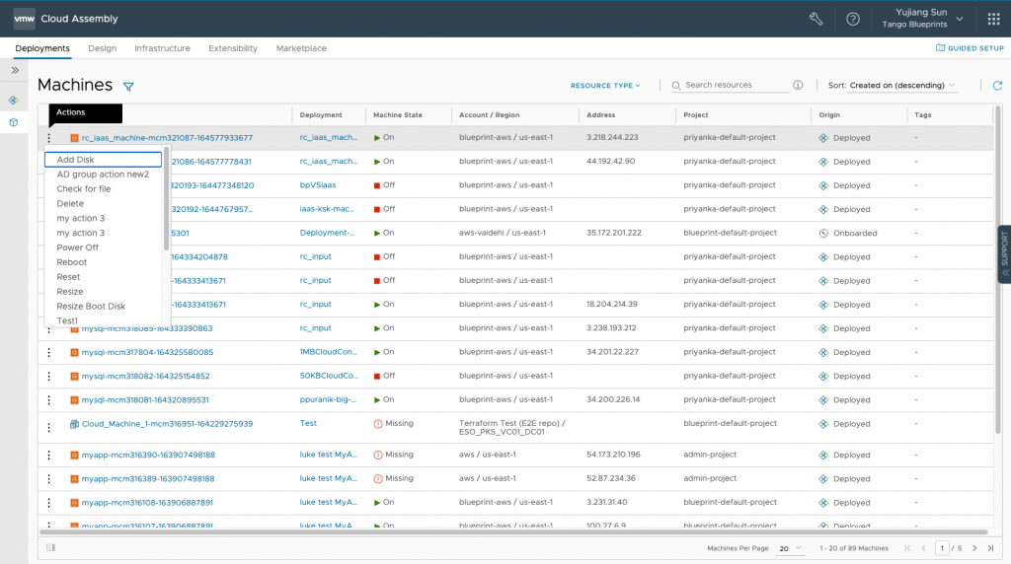Expand the left sidebar double-chevron

[15, 70]
